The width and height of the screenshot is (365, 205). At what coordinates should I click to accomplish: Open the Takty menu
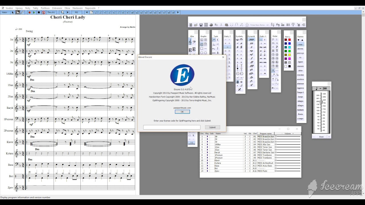pyautogui.click(x=36, y=8)
